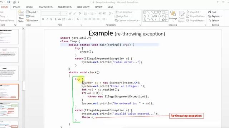Open Text Direction menu

(x=124, y=12)
